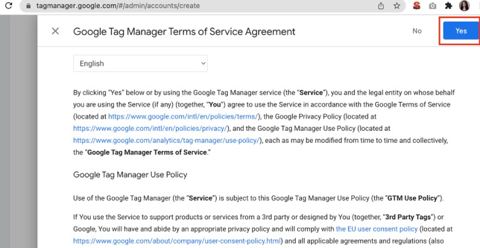Click the share icon in address bar
The width and height of the screenshot is (480, 248).
coord(381,5)
